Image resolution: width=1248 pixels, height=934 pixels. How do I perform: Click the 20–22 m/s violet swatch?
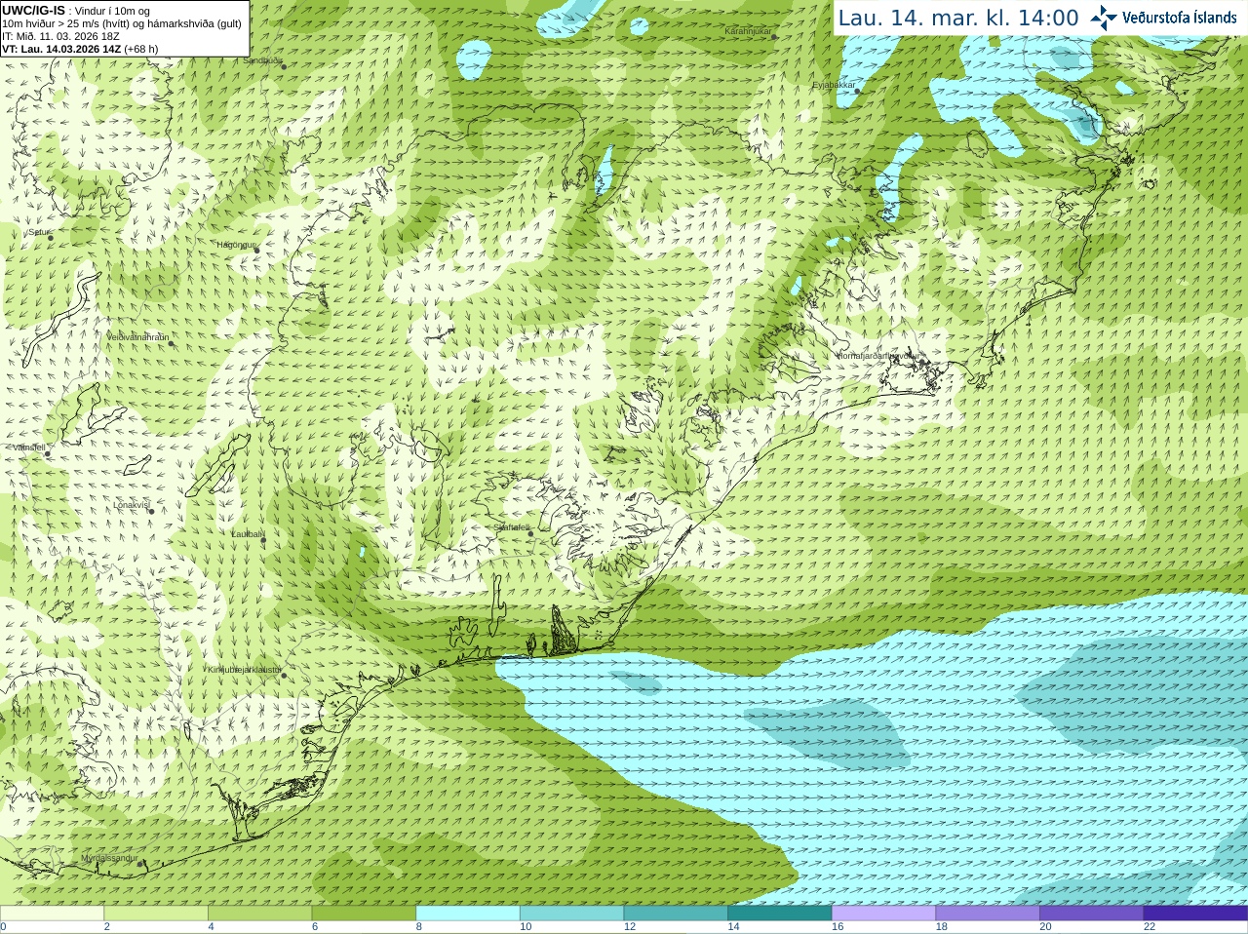coord(1092,914)
